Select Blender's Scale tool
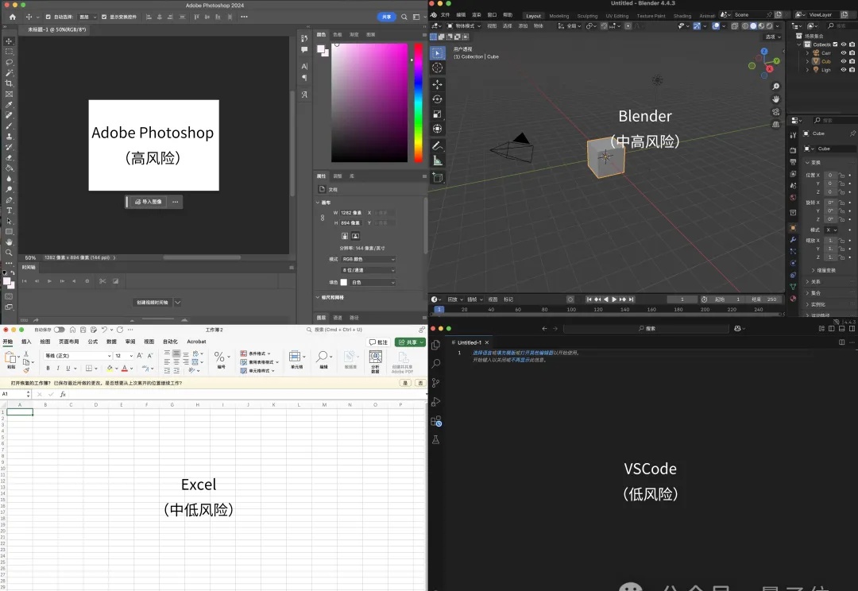Viewport: 858px width, 591px height. [437, 114]
